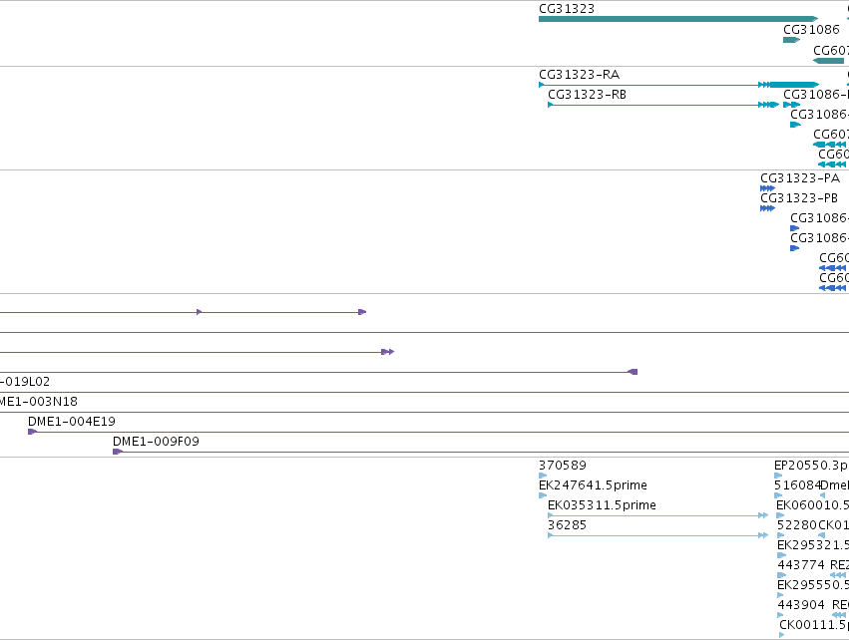Click the CG31323-PA protein label
This screenshot has width=849, height=640.
[x=800, y=178]
